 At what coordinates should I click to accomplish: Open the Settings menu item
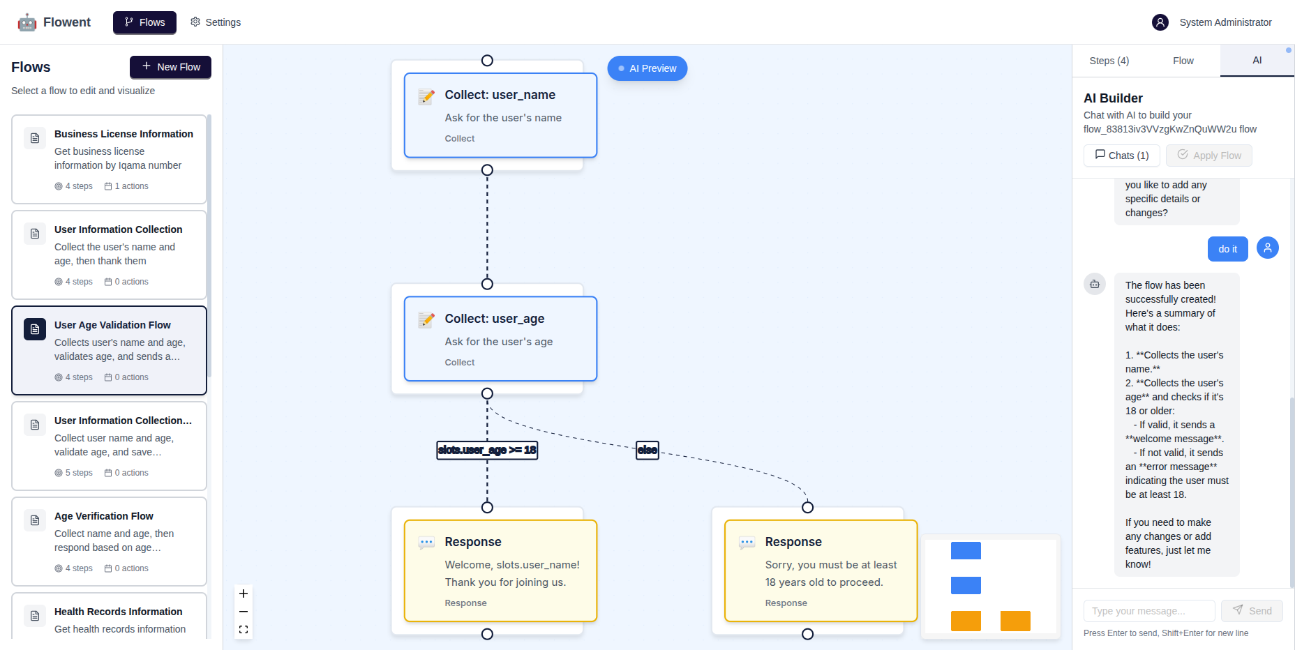coord(216,22)
